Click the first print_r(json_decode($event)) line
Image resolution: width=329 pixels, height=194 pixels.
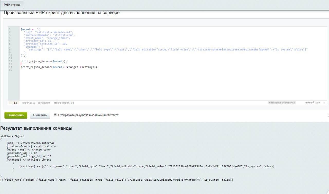[x=44, y=61]
